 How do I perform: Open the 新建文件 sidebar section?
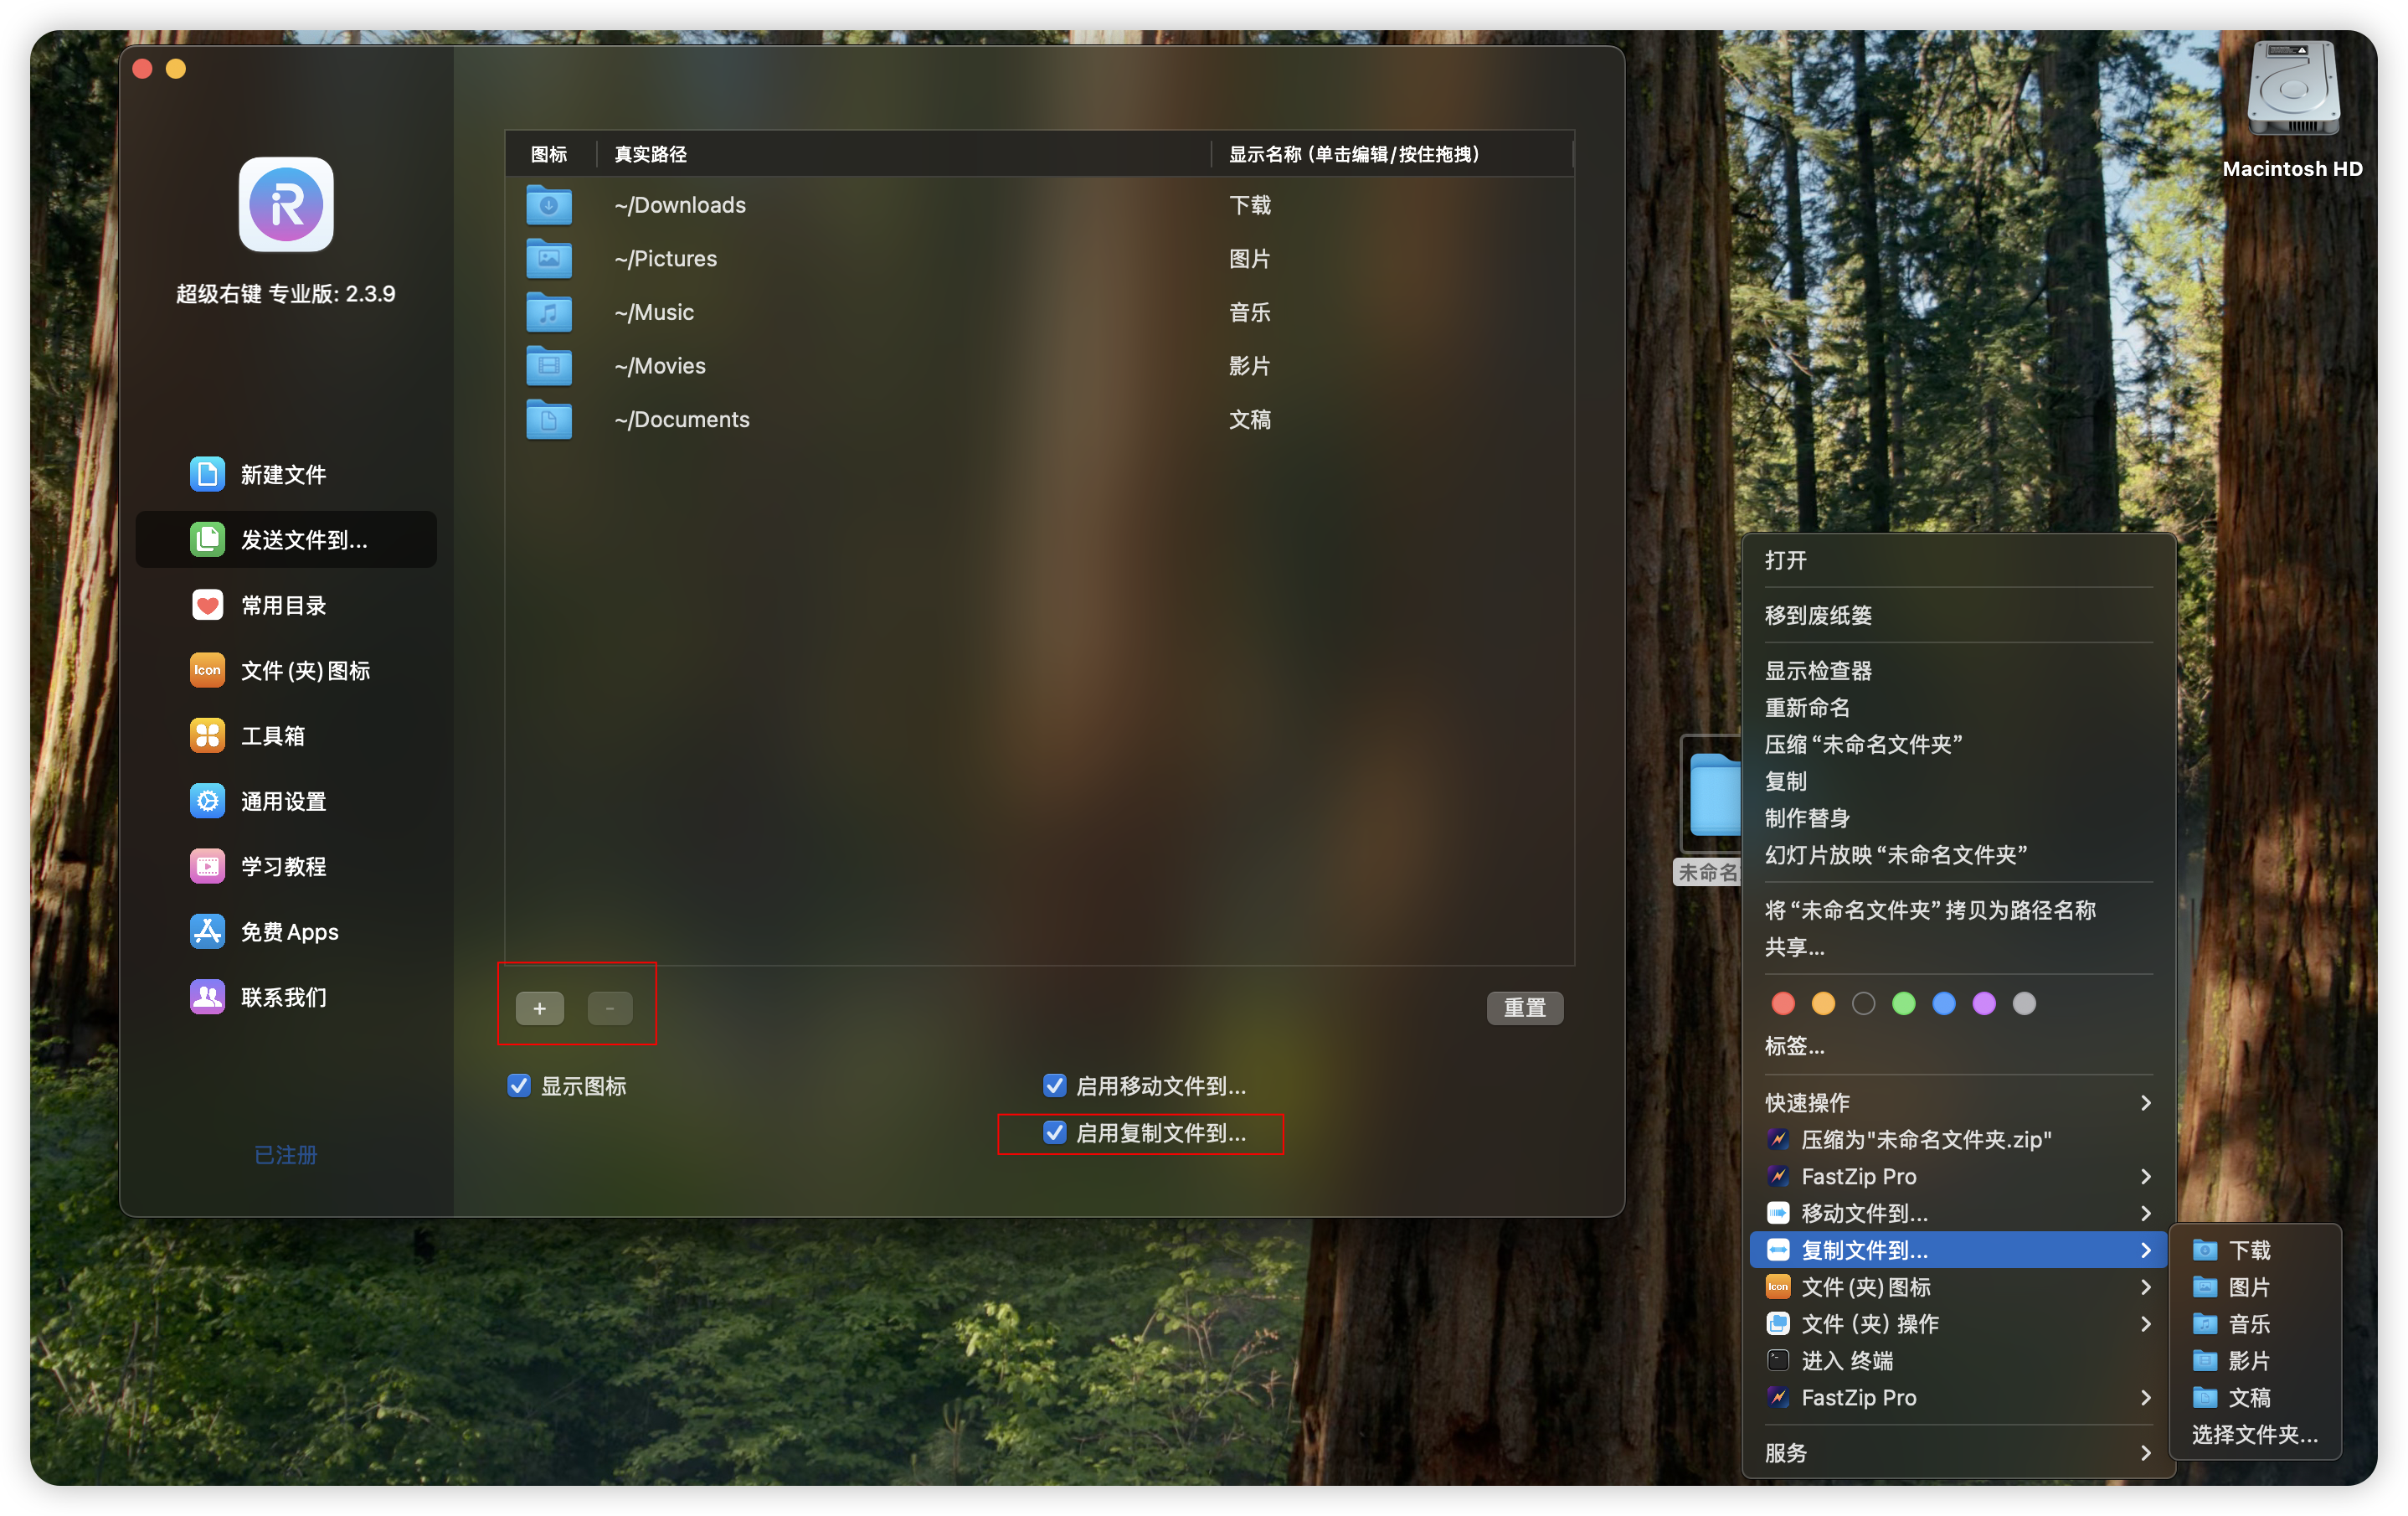(x=283, y=474)
